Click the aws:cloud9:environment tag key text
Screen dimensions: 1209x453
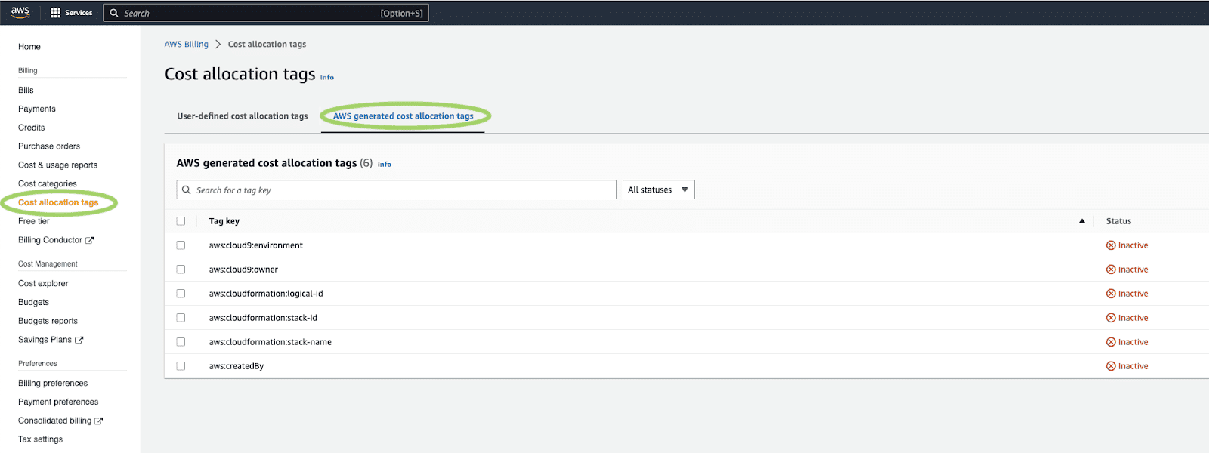[256, 245]
